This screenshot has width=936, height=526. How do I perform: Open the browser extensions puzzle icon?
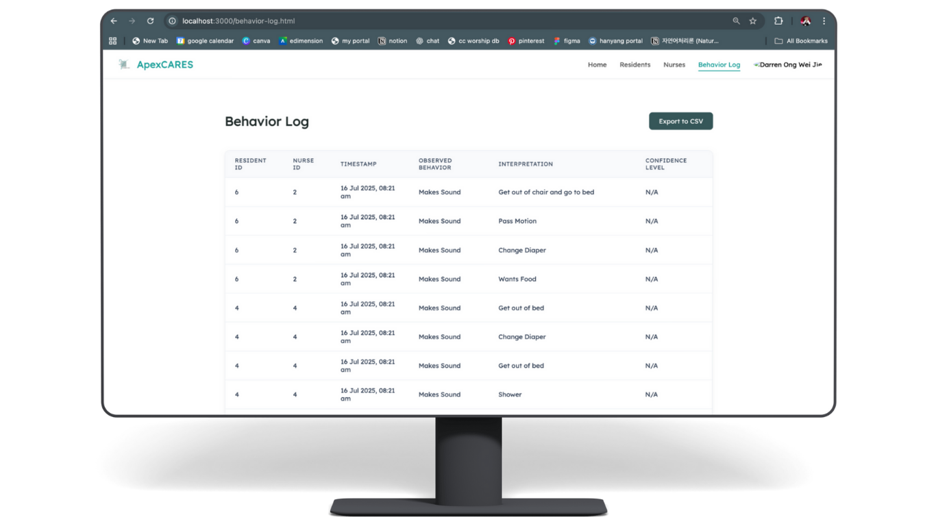778,21
